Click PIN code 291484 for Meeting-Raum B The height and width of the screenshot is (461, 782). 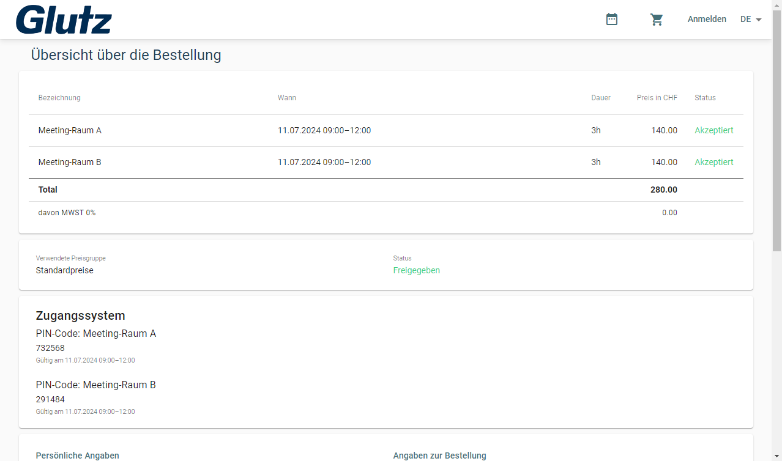(x=50, y=399)
